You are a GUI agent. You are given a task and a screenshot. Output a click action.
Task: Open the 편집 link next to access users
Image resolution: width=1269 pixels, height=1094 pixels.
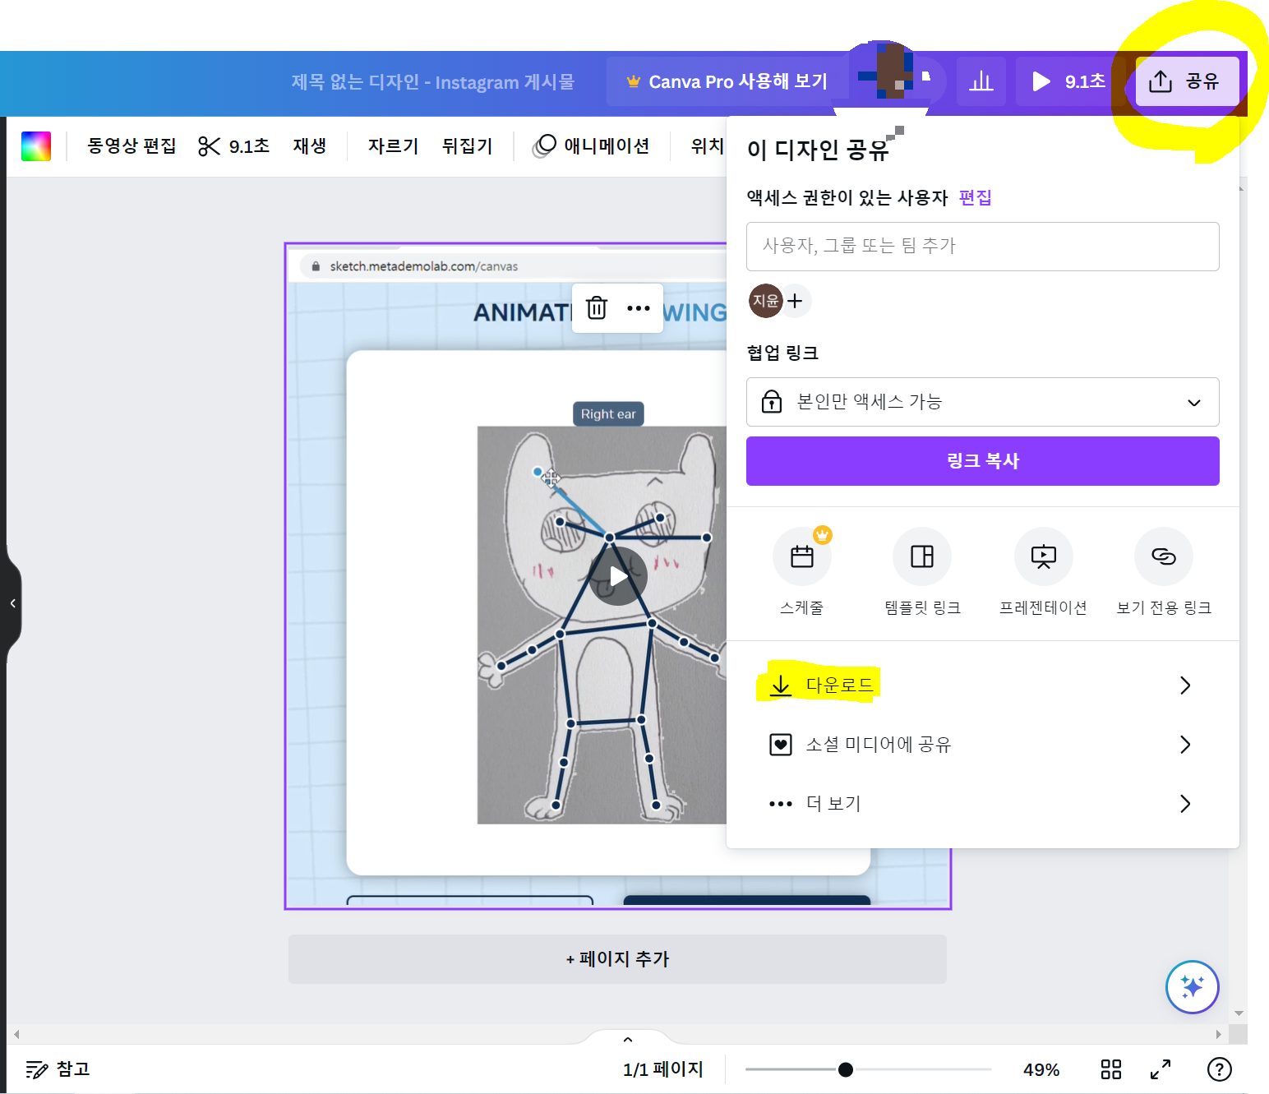click(975, 197)
